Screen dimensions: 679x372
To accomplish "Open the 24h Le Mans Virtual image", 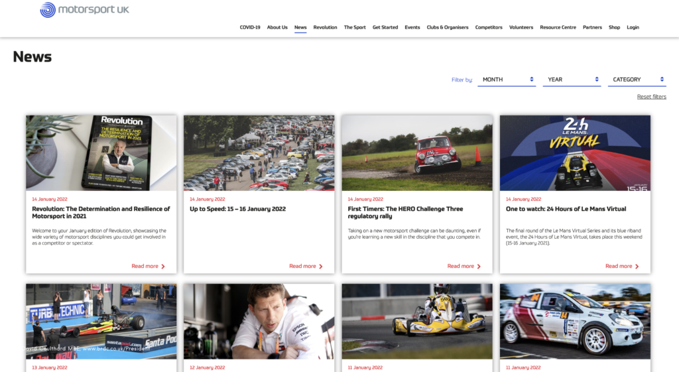I will 575,153.
